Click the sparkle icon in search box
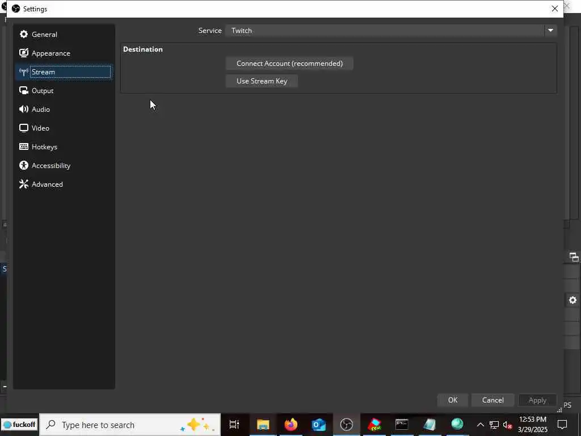 click(x=197, y=425)
